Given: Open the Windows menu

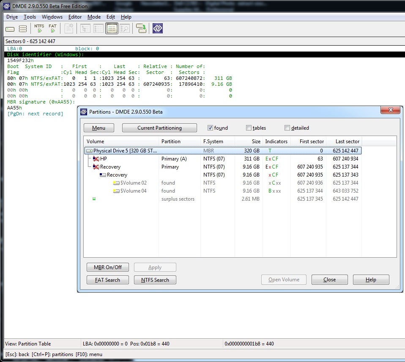Looking at the screenshot, I should [x=52, y=17].
